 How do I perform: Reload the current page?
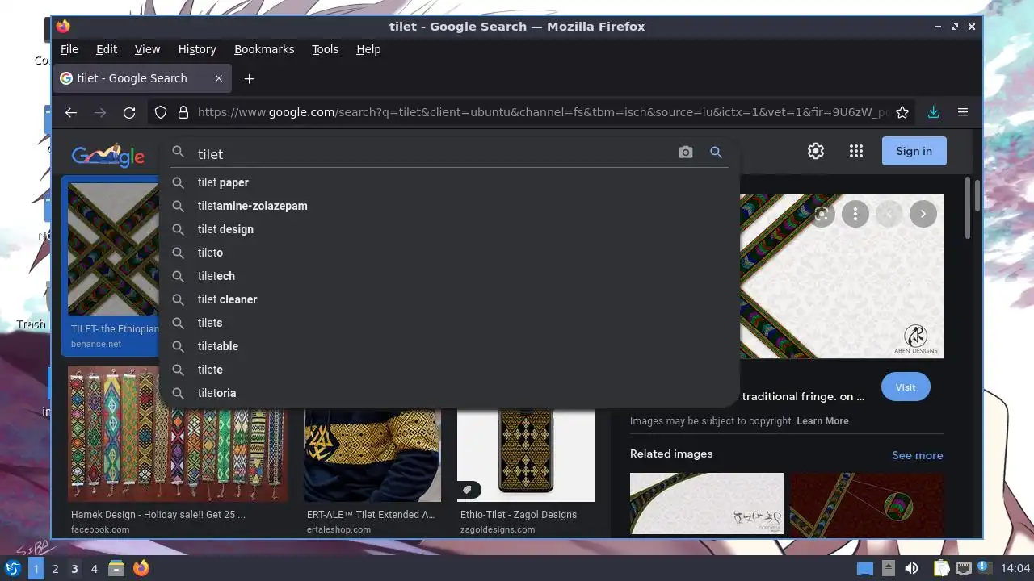[x=129, y=113]
